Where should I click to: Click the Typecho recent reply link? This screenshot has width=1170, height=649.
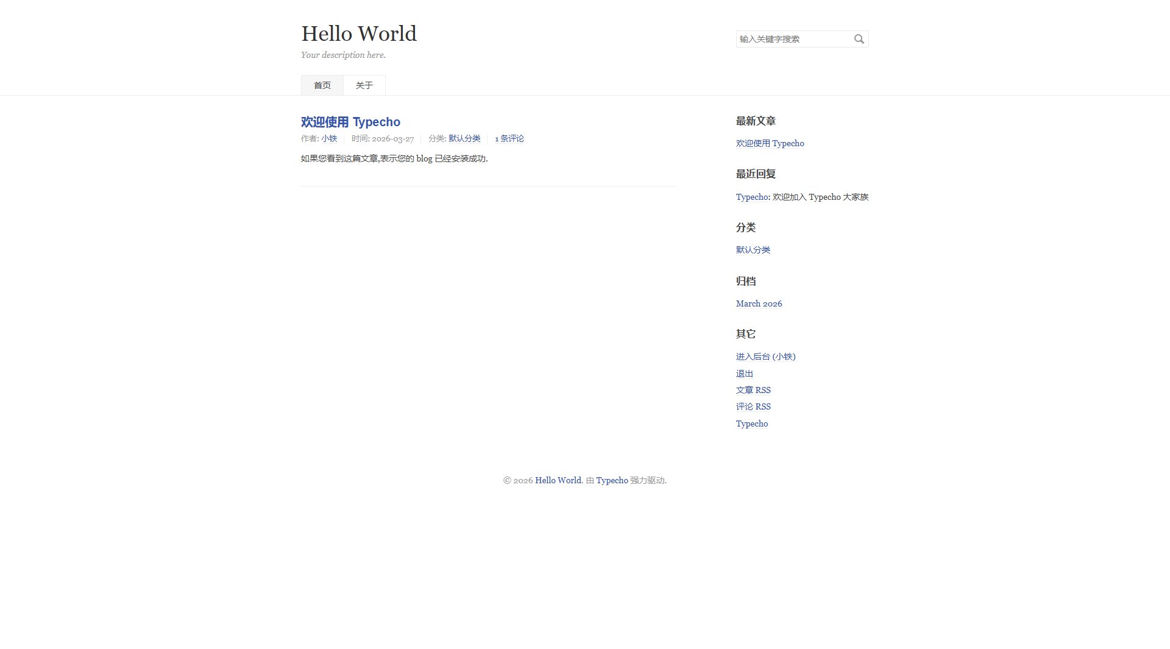coord(751,197)
